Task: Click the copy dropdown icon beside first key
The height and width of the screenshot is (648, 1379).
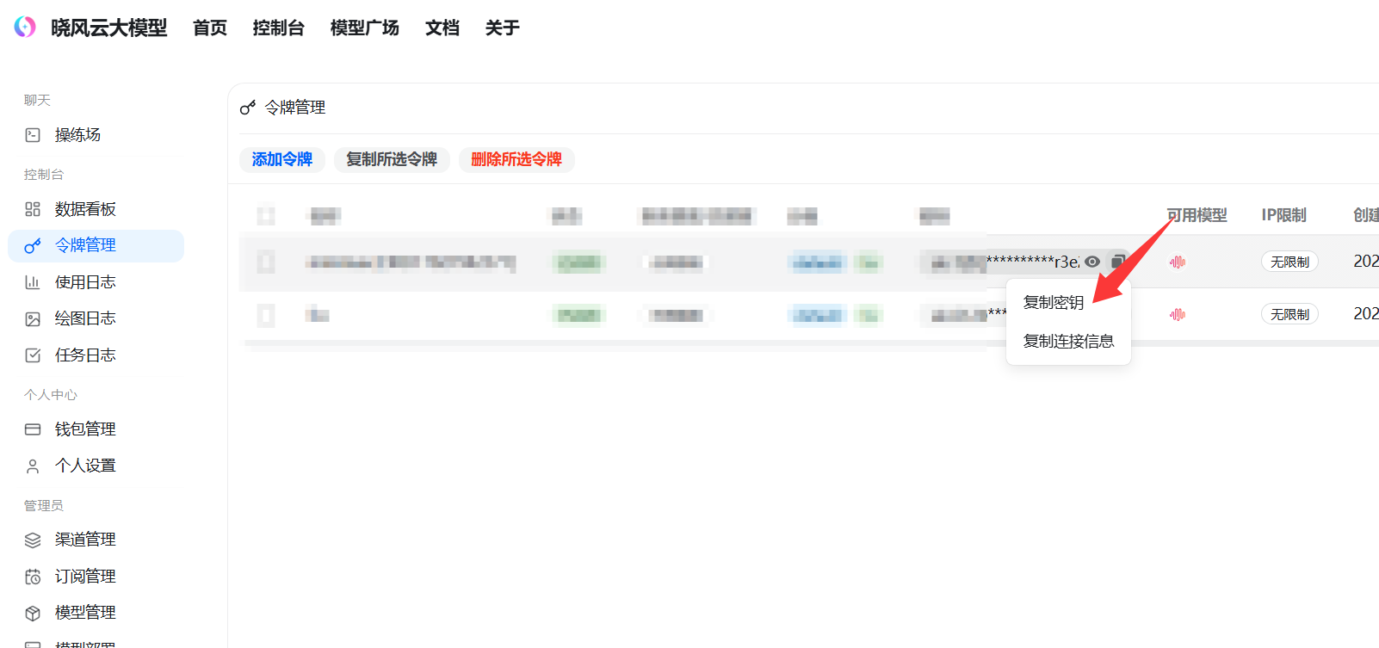Action: click(x=1117, y=262)
